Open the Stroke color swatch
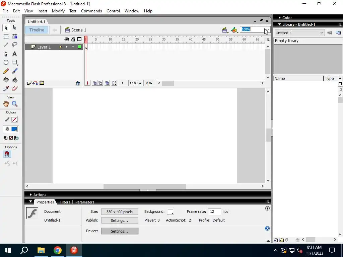This screenshot has width=343, height=257. [x=14, y=119]
